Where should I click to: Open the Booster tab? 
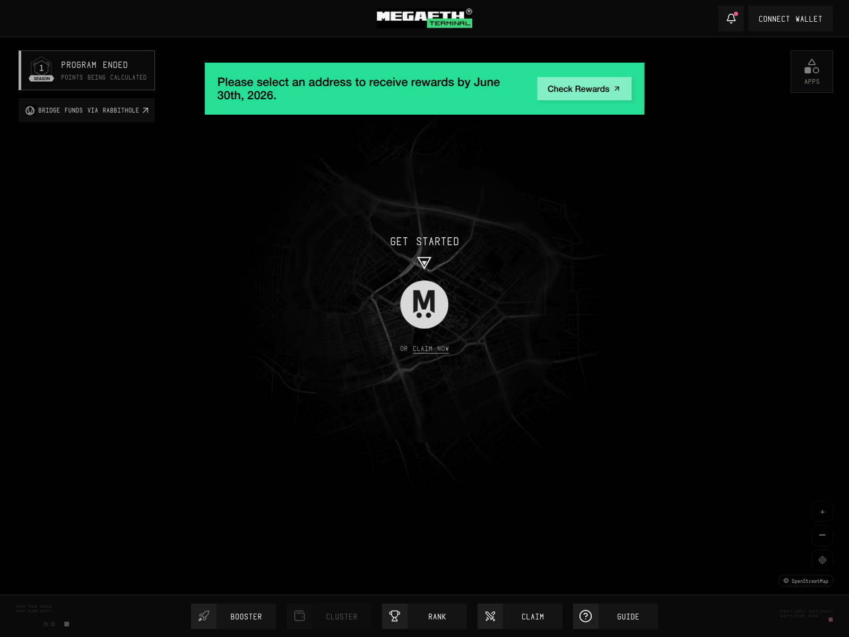(x=233, y=616)
